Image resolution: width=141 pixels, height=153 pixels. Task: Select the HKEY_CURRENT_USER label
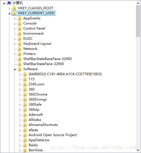[x=36, y=13]
